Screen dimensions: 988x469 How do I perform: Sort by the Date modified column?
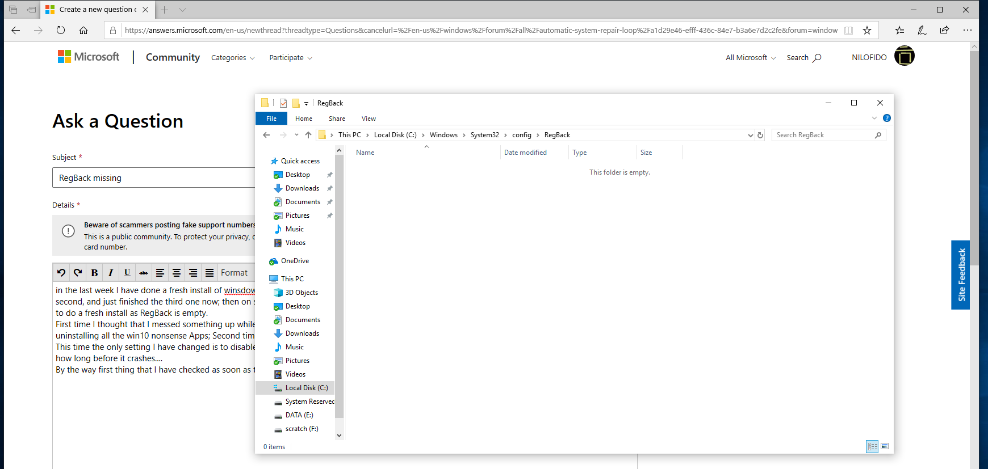[x=534, y=153]
